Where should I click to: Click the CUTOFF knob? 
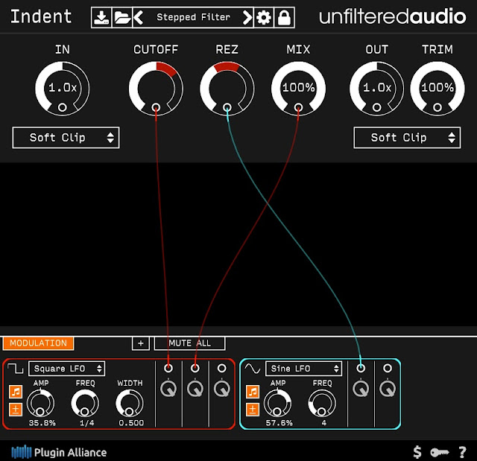pyautogui.click(x=156, y=89)
